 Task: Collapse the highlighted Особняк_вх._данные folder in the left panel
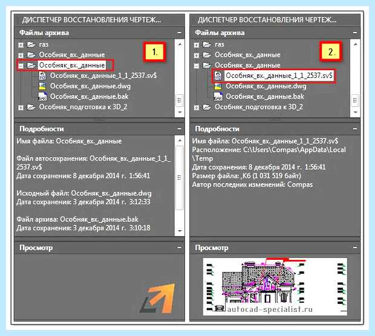click(21, 66)
